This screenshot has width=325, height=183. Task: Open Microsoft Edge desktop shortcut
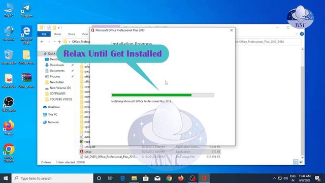point(26,35)
